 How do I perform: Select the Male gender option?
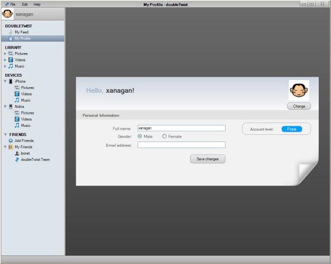[x=140, y=136]
